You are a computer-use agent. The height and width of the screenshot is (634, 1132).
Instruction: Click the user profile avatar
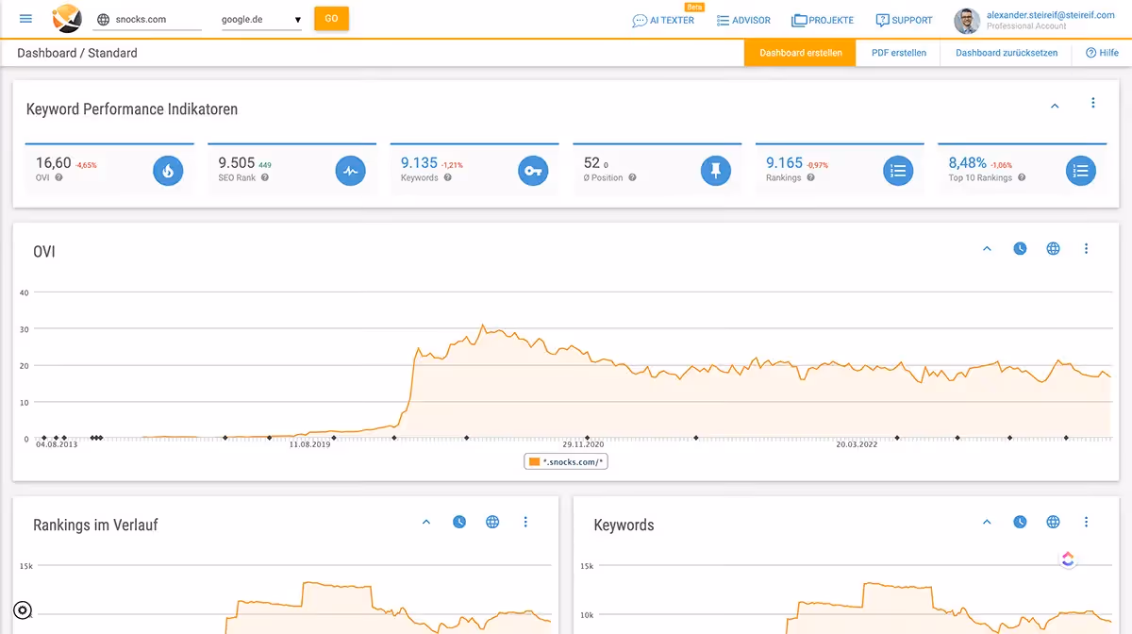click(967, 21)
